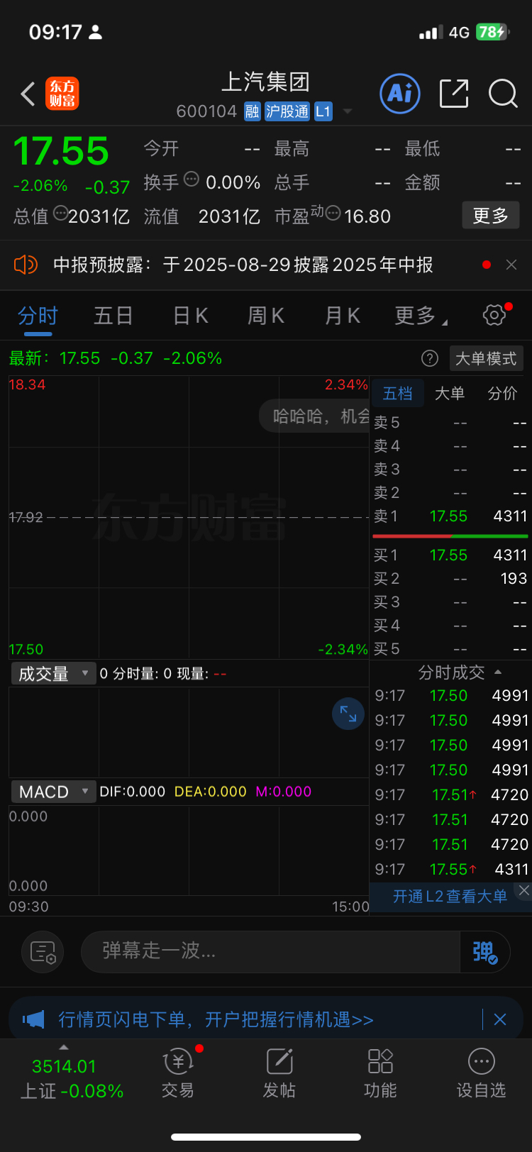Dismiss the 中报预披露 notice
This screenshot has width=532, height=1152.
511,265
